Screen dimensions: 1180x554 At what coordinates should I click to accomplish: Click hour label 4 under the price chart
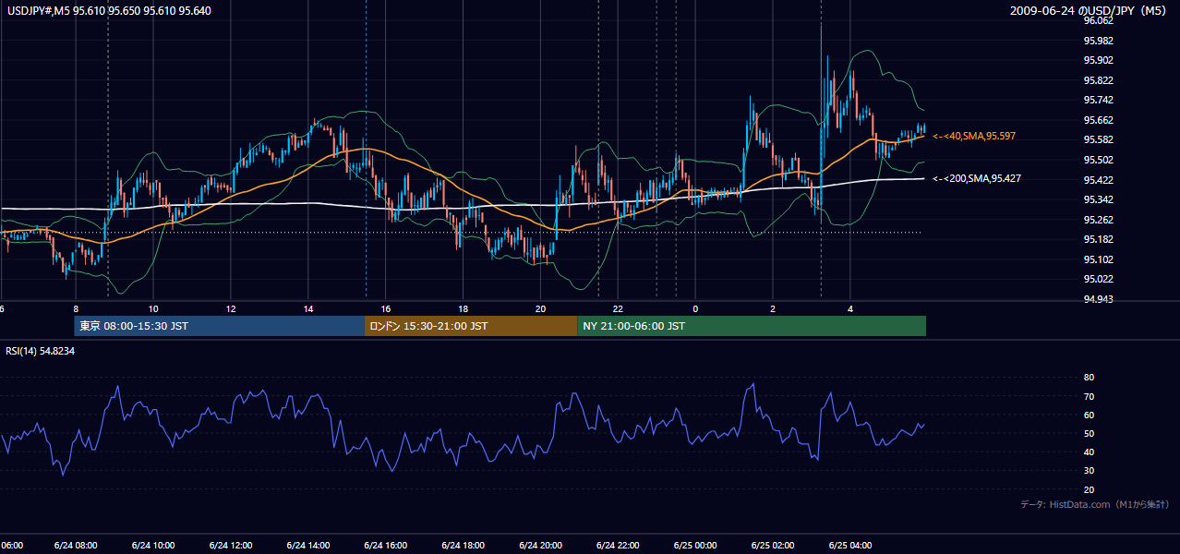pyautogui.click(x=850, y=308)
